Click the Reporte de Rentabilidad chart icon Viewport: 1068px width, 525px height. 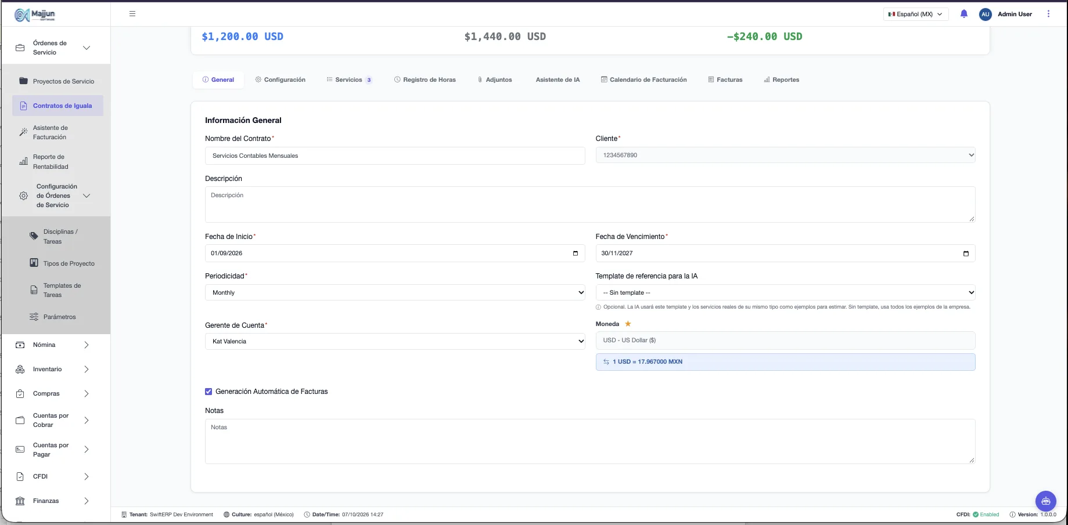tap(23, 161)
